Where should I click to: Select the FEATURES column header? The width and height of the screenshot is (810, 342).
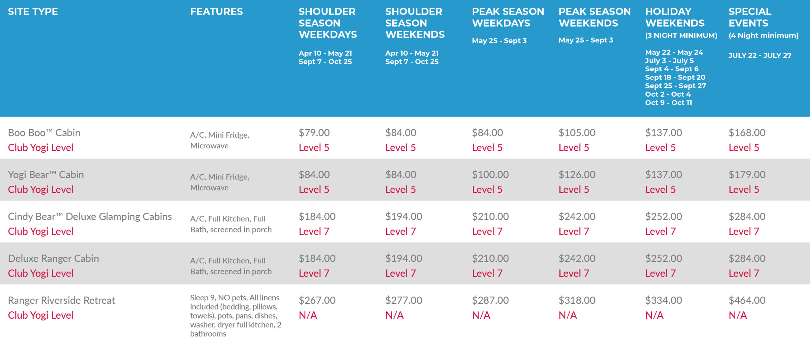coord(216,12)
